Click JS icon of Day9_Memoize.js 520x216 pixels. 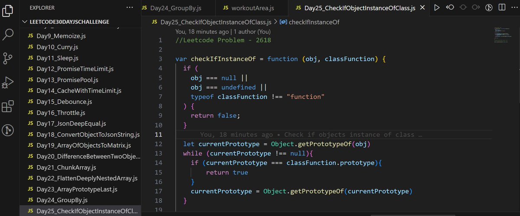[x=30, y=35]
